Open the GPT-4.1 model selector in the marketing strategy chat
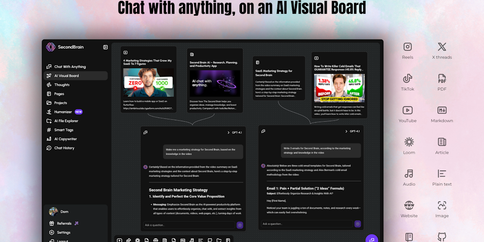Screen dimensions: 484x242 click(x=234, y=132)
